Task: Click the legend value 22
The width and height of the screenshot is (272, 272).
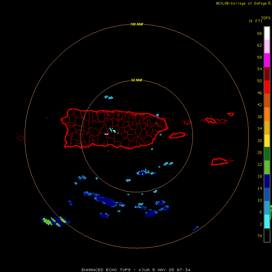Action: coord(260,164)
